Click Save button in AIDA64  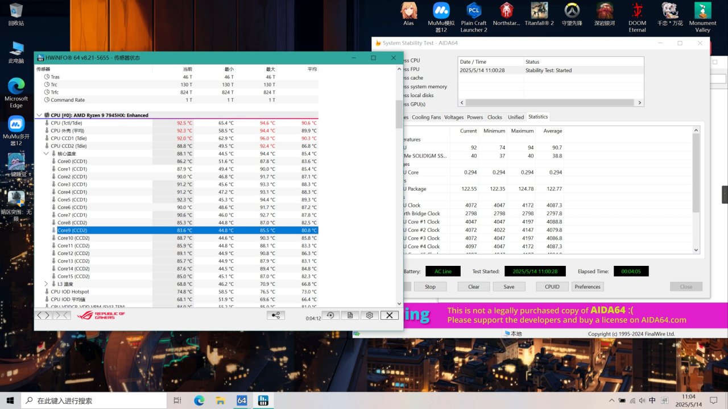[509, 286]
